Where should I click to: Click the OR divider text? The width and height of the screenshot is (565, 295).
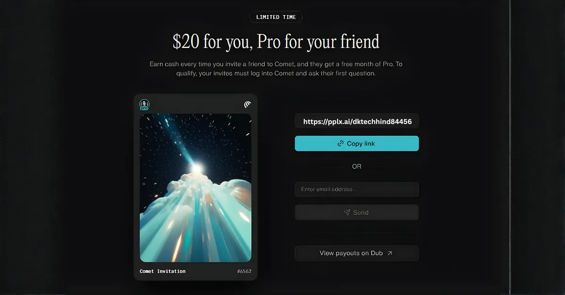[x=356, y=166]
